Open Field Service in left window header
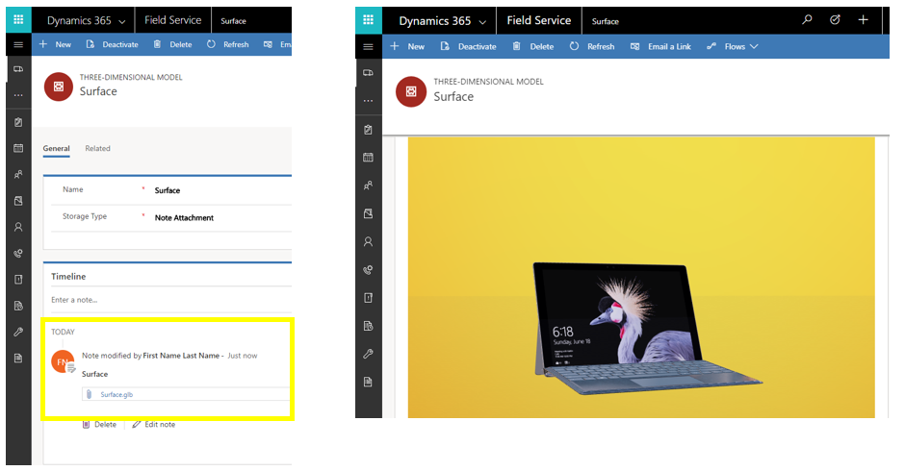Screen dimensions: 905x471 [172, 20]
